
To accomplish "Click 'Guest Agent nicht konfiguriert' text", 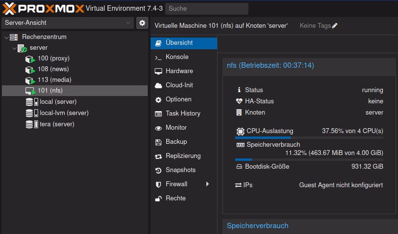I will [x=341, y=185].
